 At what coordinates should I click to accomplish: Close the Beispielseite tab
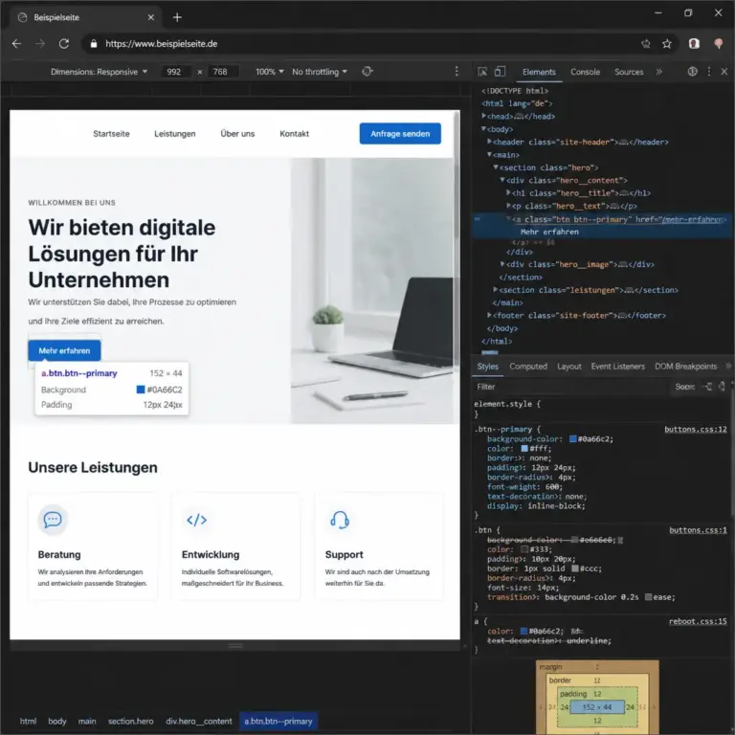tap(151, 17)
